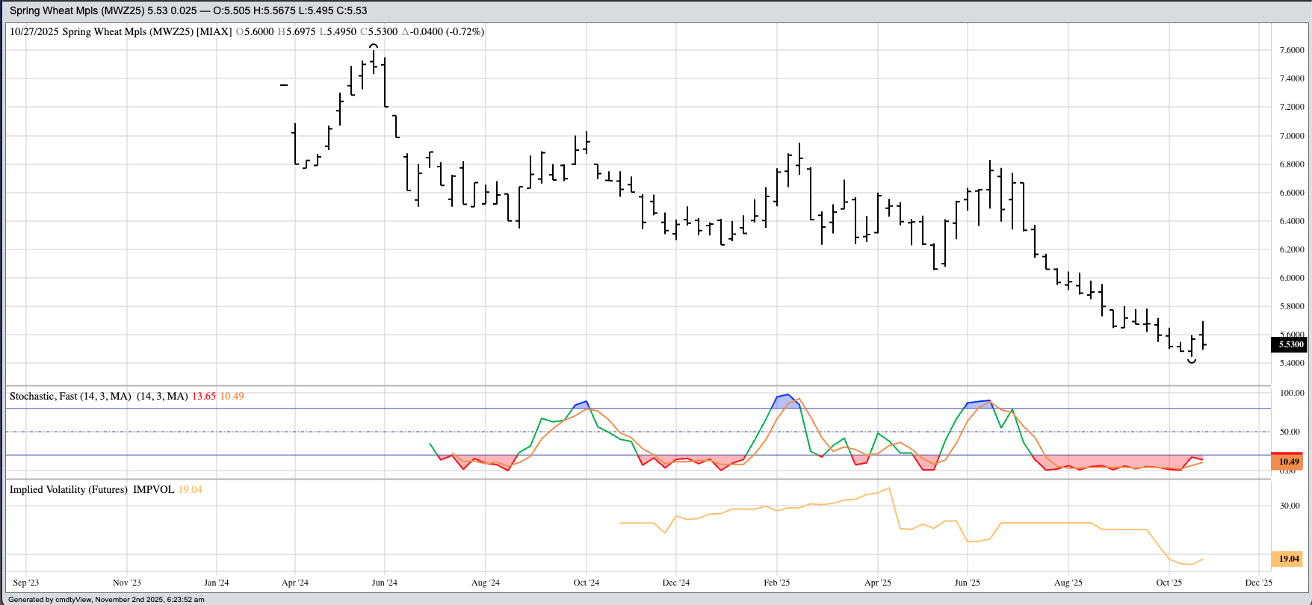Click the Oct '24 label on time axis
This screenshot has height=605, width=1312.
(586, 583)
